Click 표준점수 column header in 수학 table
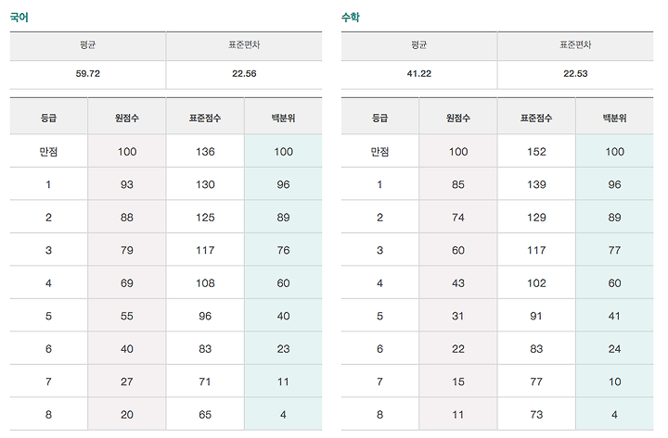The image size is (668, 438). click(x=536, y=118)
